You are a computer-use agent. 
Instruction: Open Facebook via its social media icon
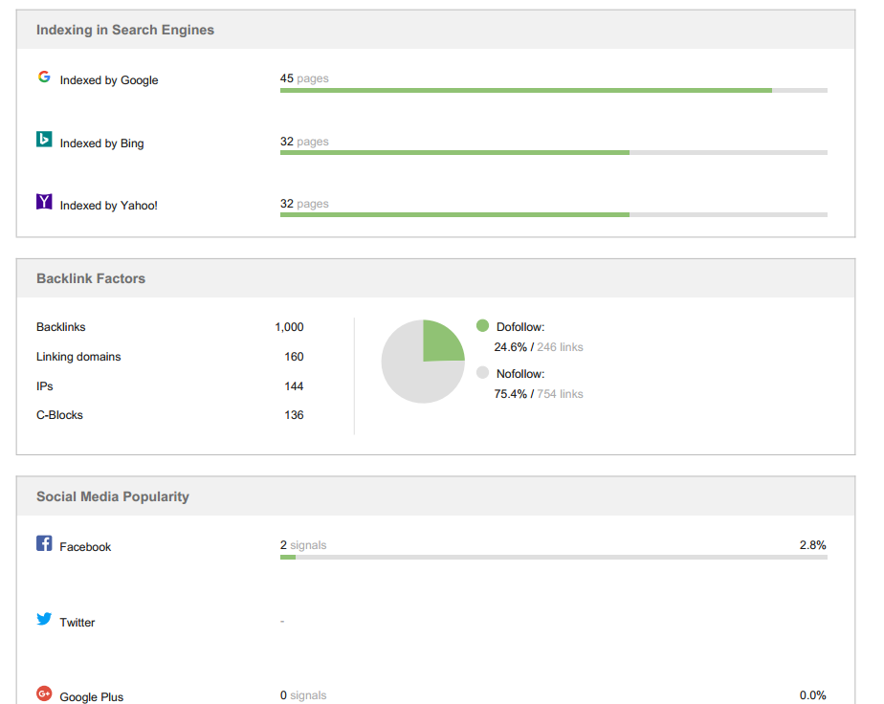(x=43, y=542)
